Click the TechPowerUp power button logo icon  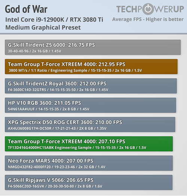(148, 9)
